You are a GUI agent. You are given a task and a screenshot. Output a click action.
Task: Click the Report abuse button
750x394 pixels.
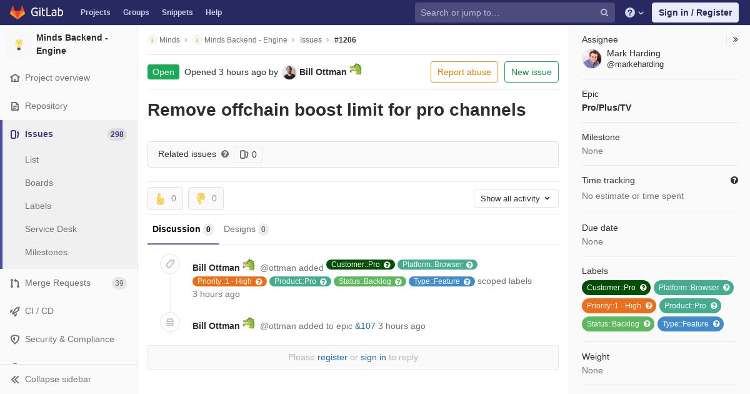coord(464,72)
